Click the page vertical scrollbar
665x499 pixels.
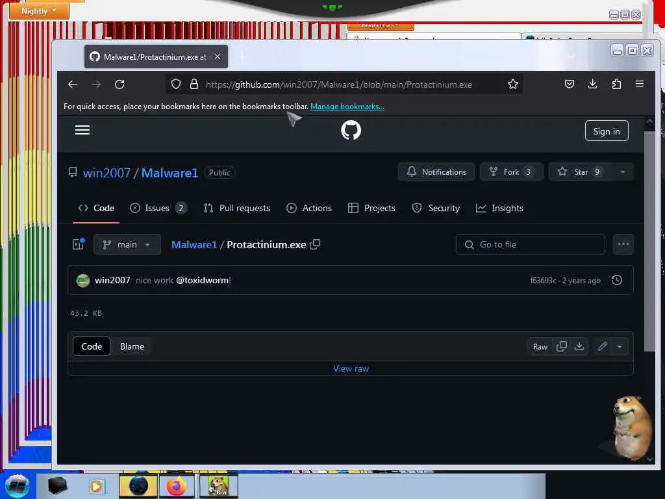point(649,241)
